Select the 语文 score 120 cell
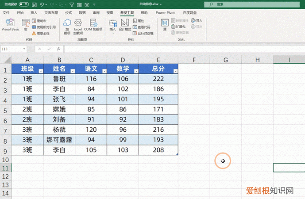This screenshot has height=199, width=305. [91, 130]
